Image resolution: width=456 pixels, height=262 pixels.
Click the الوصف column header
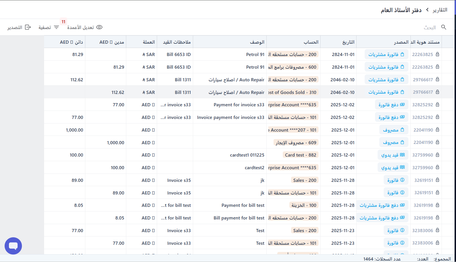click(x=257, y=42)
